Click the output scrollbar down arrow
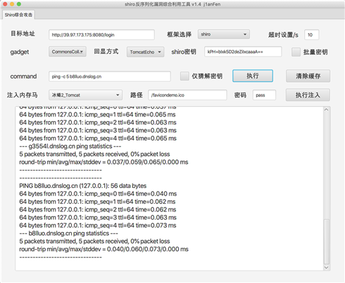 326,267
